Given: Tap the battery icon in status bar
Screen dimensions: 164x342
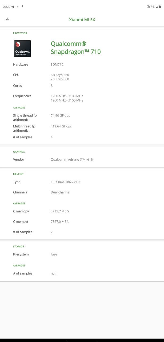Looking at the screenshot, I should click(160, 7).
